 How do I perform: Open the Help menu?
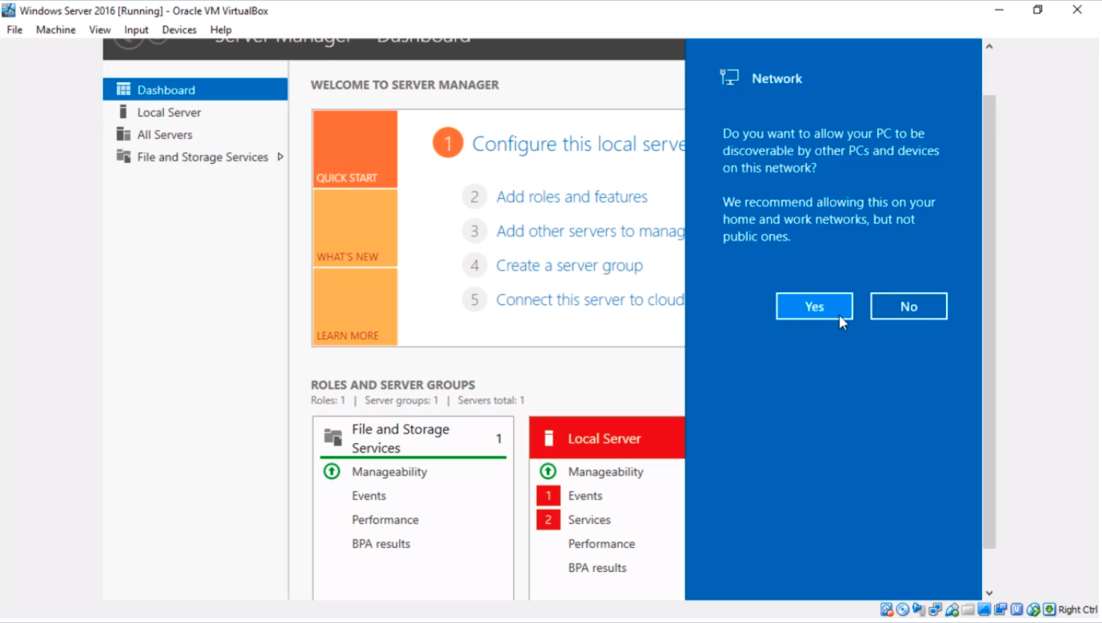coord(221,30)
